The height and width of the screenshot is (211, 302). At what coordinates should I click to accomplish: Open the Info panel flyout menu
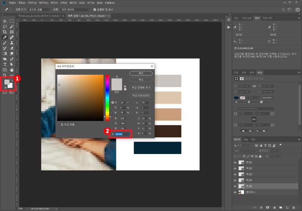[x=299, y=18]
